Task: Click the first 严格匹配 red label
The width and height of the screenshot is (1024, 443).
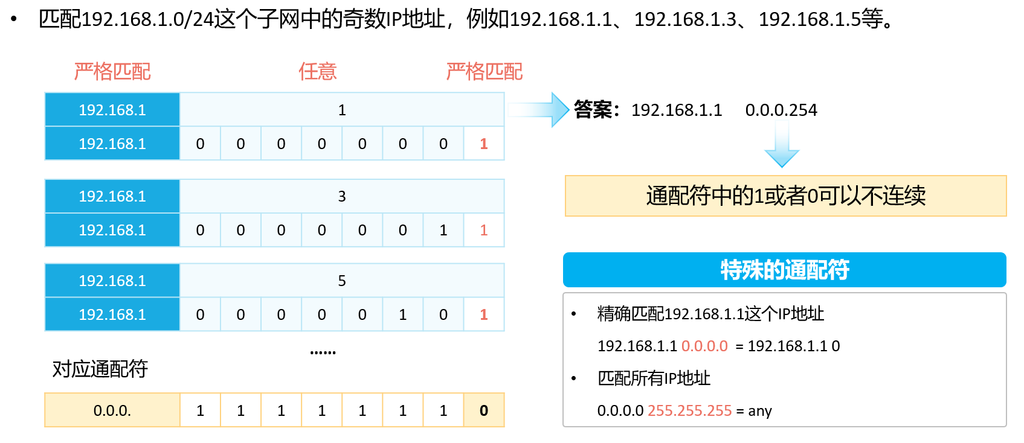Action: 112,71
